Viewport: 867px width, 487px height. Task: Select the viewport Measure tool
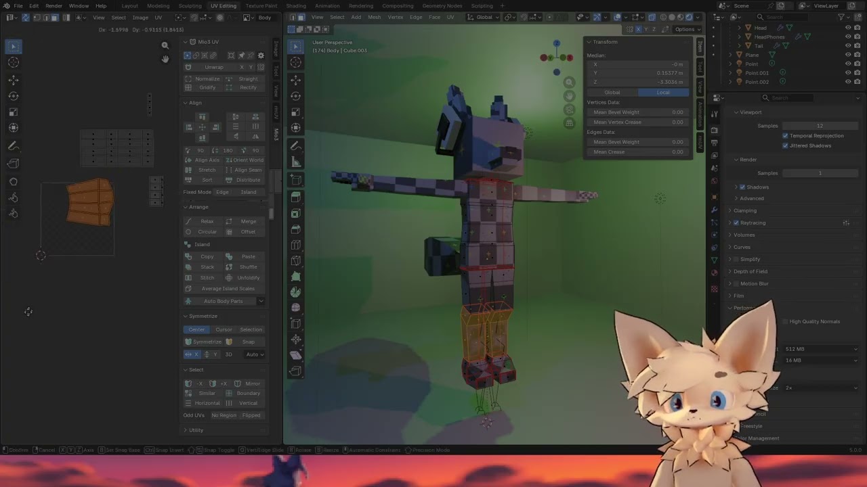[x=295, y=162]
